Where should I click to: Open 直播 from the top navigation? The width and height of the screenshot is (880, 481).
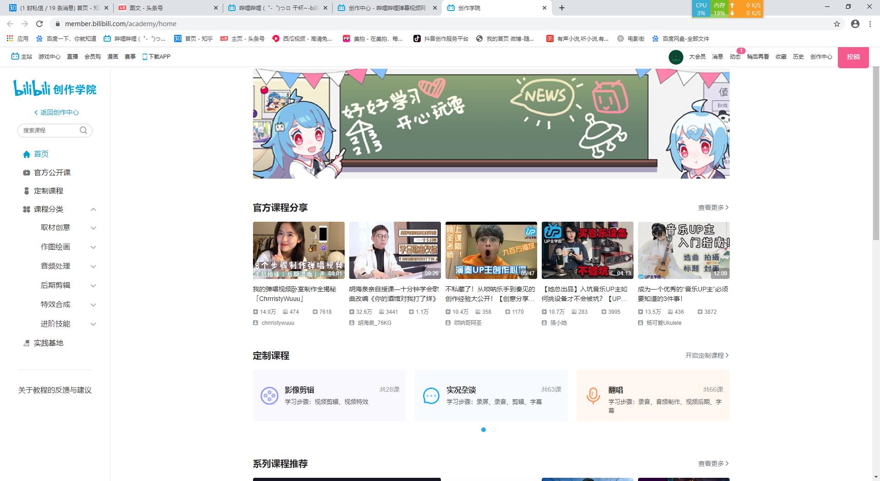click(72, 56)
